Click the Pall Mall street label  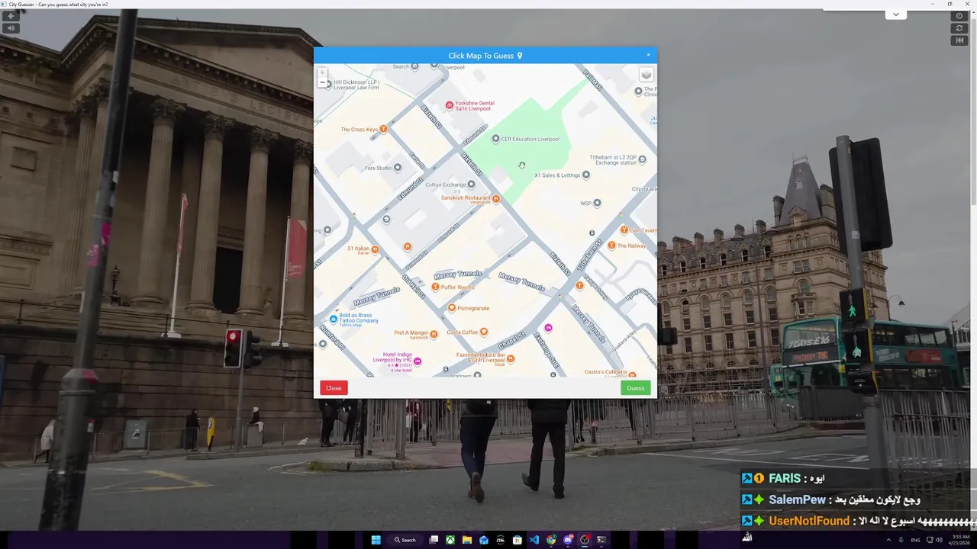pos(592,79)
